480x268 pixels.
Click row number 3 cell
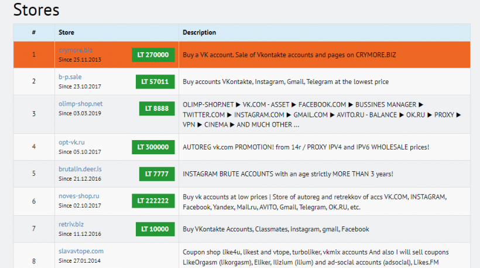(34, 114)
